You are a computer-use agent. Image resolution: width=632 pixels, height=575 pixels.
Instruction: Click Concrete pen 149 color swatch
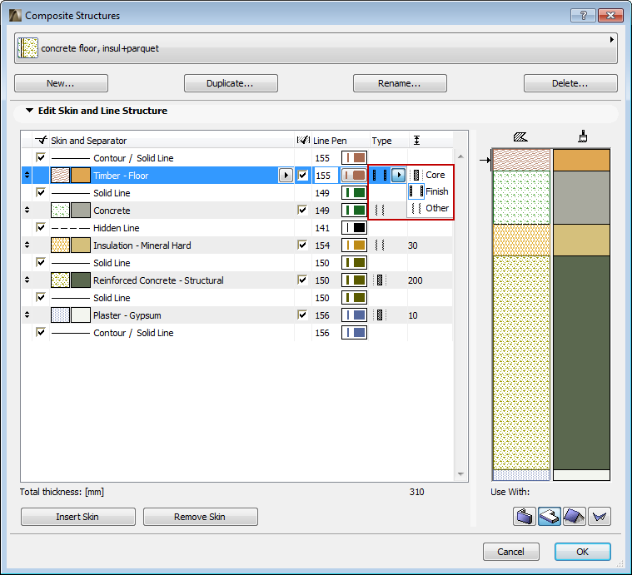[354, 211]
